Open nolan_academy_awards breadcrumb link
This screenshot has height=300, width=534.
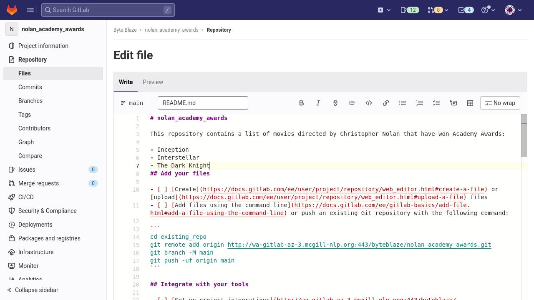[171, 30]
